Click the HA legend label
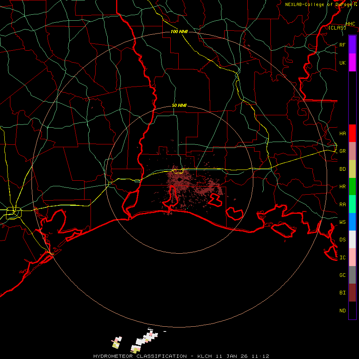This screenshot has height=359, width=359. coord(342,133)
